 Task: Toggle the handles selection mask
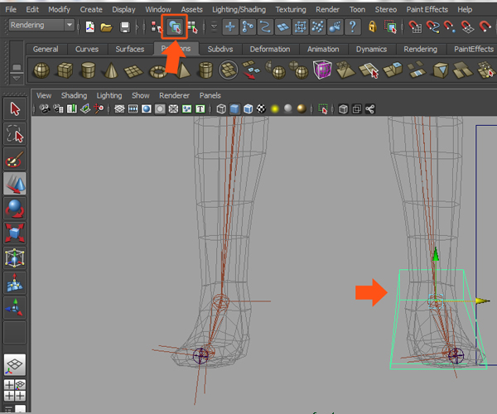point(229,26)
